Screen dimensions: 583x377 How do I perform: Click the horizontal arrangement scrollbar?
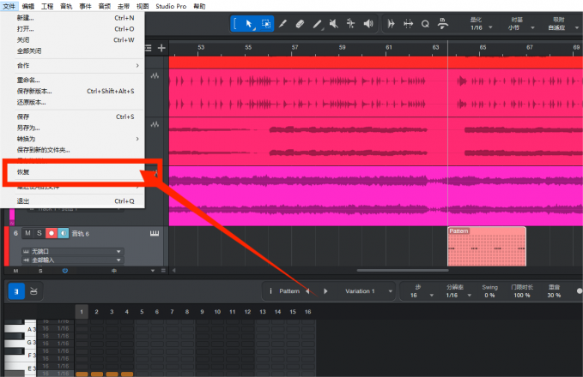(x=403, y=271)
